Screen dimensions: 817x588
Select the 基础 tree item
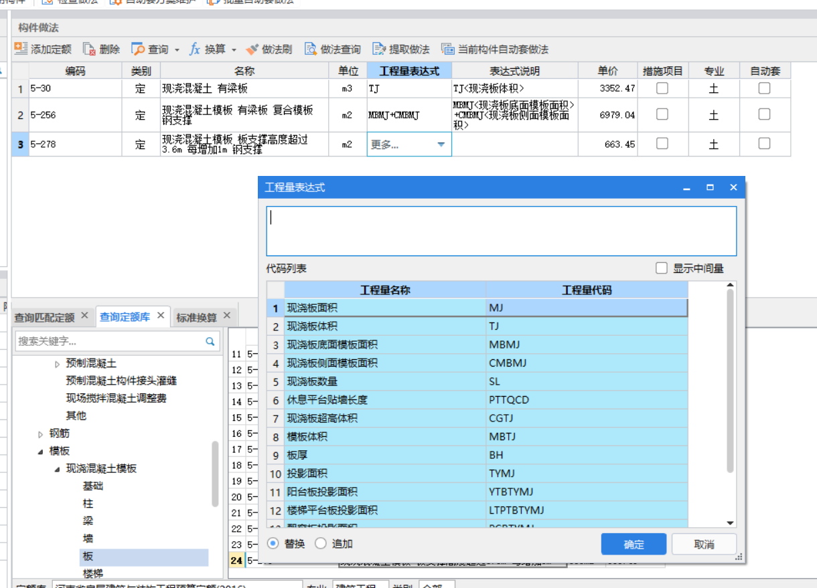coord(93,486)
